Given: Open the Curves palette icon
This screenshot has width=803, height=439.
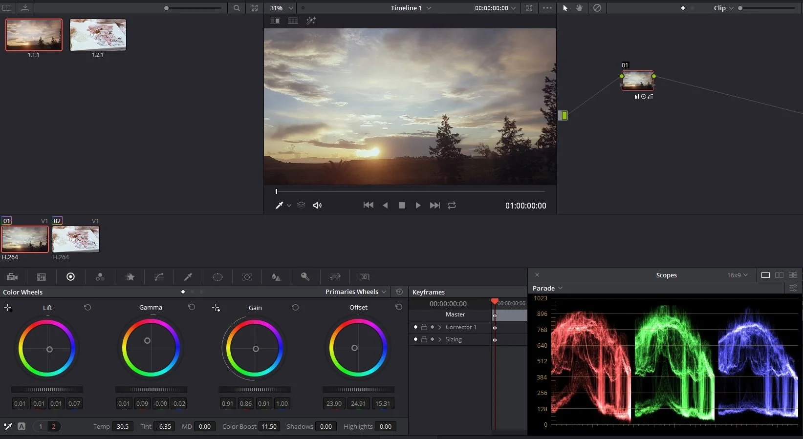Looking at the screenshot, I should (159, 277).
